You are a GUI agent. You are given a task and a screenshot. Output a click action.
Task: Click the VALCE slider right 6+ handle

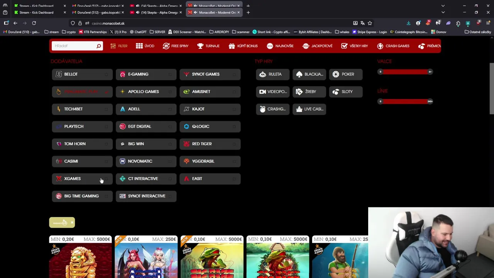(x=430, y=72)
